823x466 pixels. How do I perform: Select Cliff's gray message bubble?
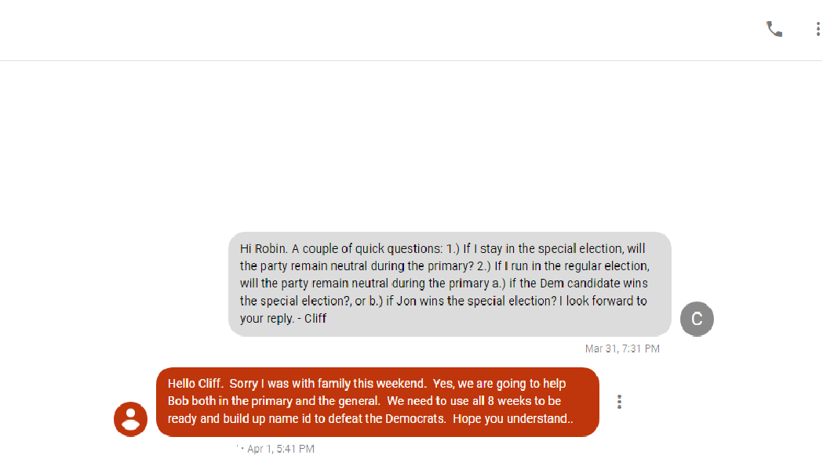click(x=450, y=284)
